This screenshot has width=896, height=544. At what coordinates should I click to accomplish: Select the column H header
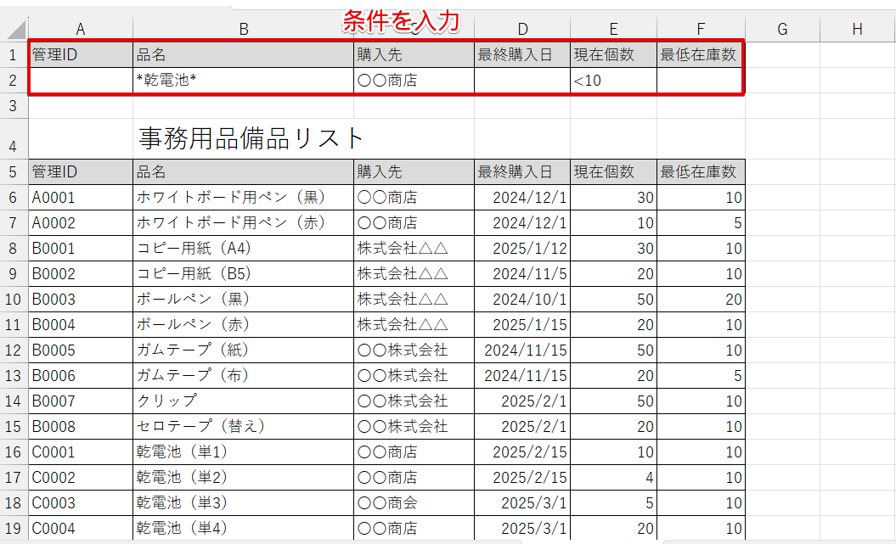pos(857,30)
